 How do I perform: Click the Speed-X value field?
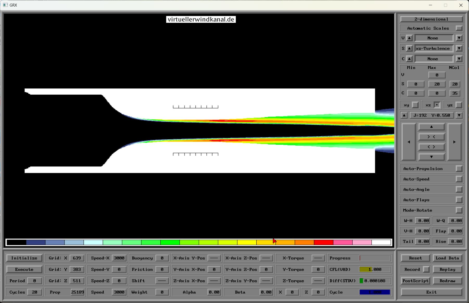pos(119,258)
